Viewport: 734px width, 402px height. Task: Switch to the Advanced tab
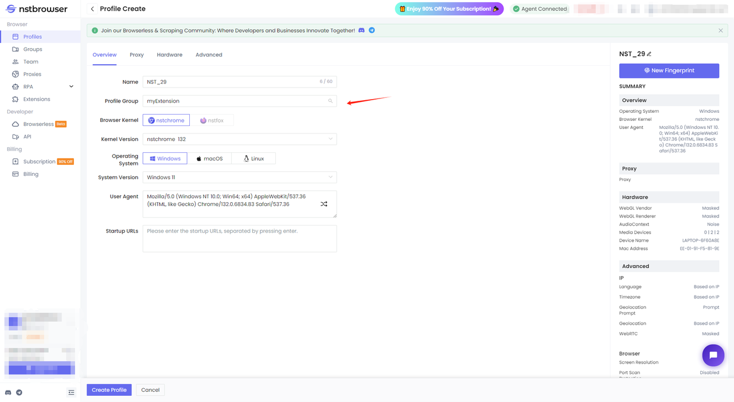coord(209,55)
